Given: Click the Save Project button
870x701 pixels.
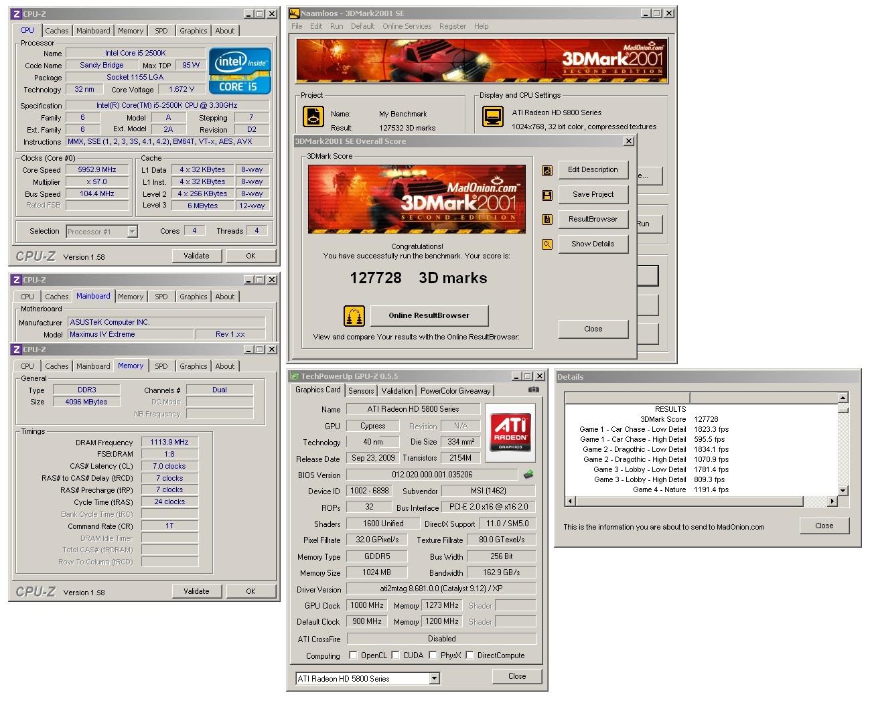Looking at the screenshot, I should click(593, 195).
